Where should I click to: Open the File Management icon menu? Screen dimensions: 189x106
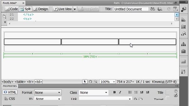(153, 9)
